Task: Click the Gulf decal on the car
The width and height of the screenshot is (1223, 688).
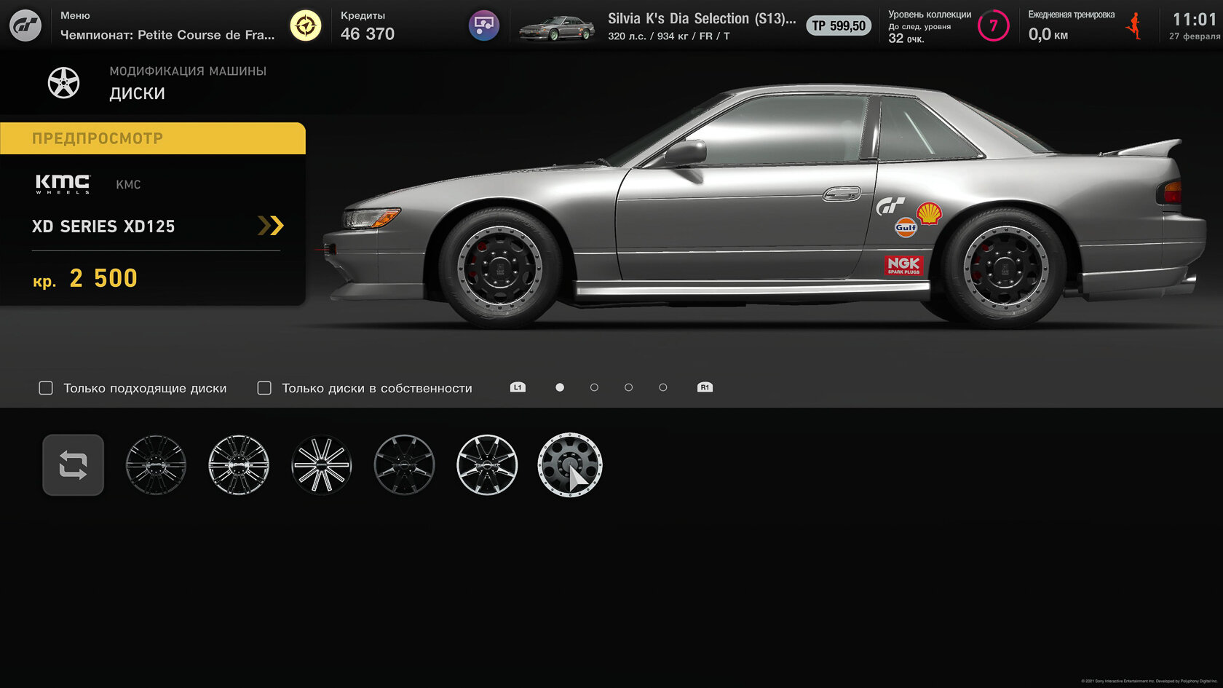Action: click(x=906, y=227)
